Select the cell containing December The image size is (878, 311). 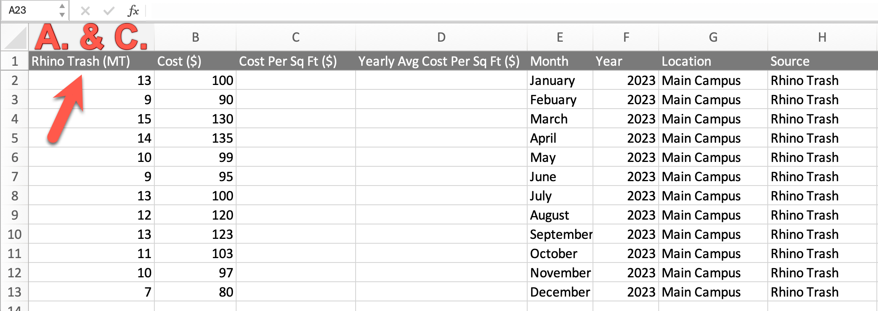(560, 292)
